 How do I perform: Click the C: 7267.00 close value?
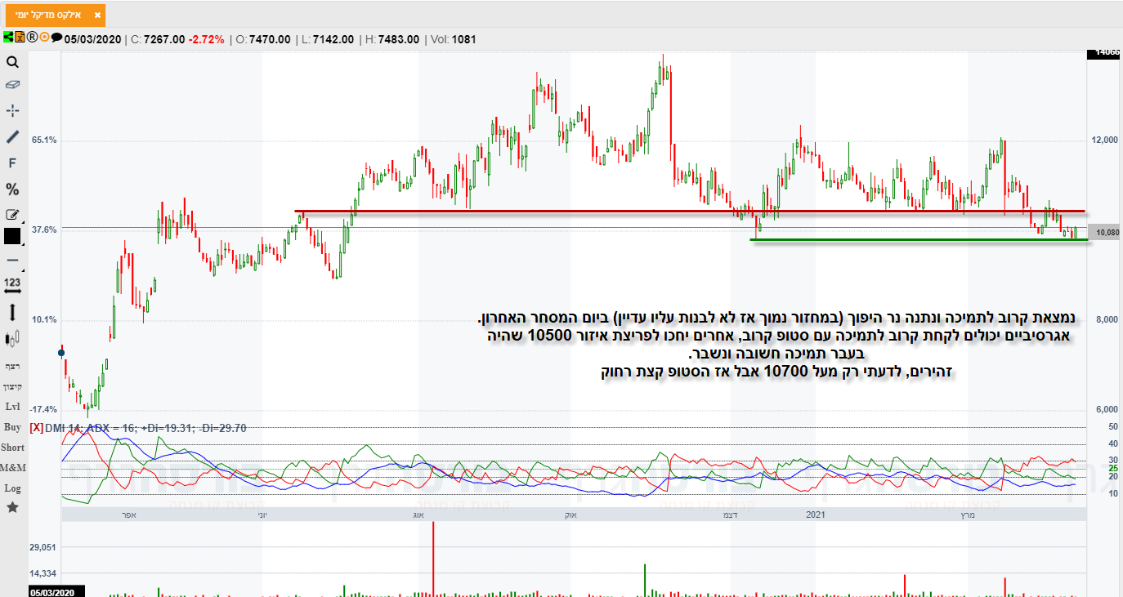pyautogui.click(x=158, y=39)
